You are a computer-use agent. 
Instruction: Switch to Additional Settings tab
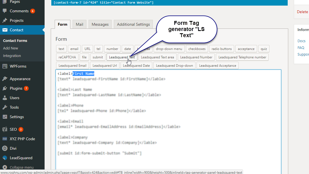133,24
